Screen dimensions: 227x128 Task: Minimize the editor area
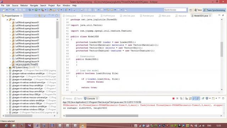coord(219,15)
